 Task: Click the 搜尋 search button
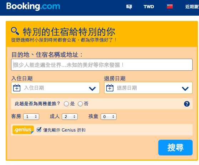coord(175,148)
